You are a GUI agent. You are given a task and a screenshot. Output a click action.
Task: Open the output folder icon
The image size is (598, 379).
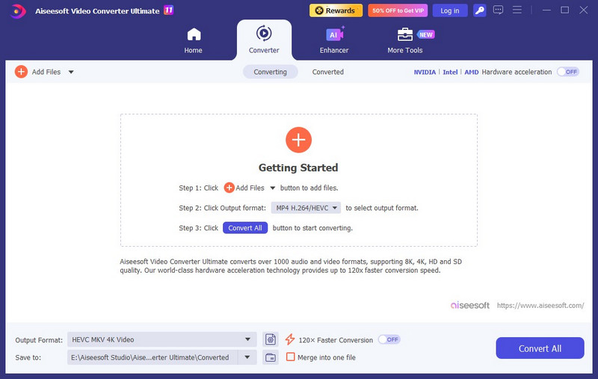pos(271,357)
